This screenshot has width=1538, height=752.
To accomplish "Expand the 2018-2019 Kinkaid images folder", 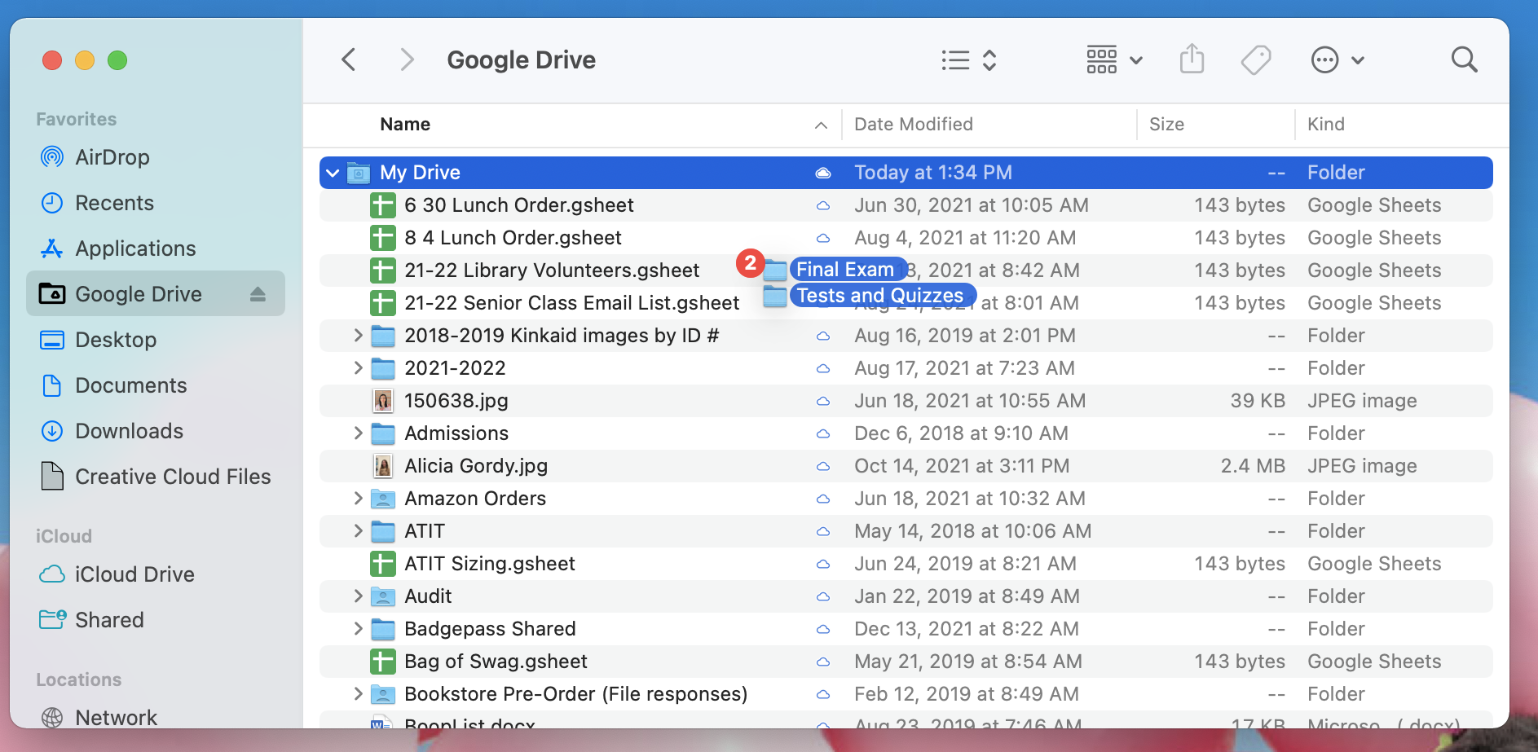I will pos(358,335).
